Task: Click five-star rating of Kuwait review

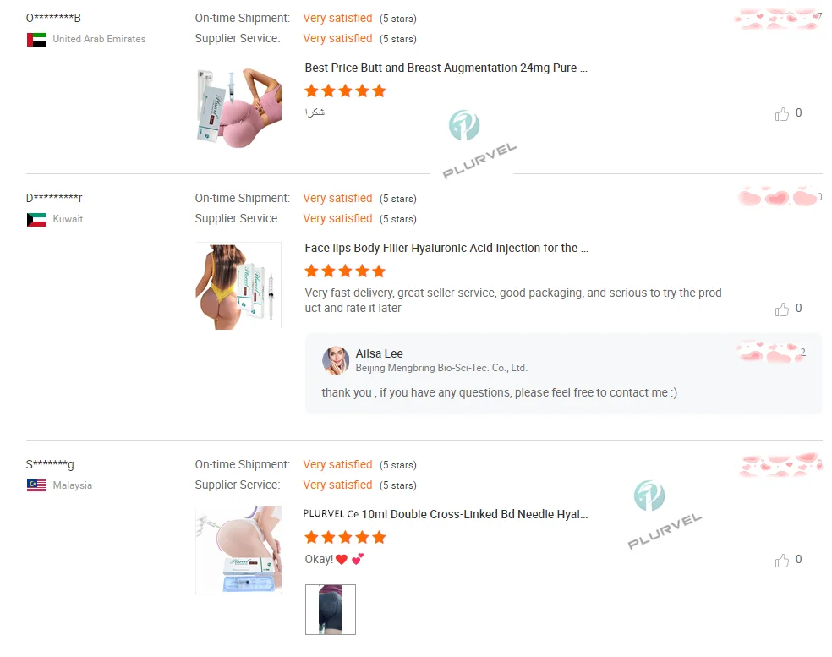Action: (x=345, y=271)
